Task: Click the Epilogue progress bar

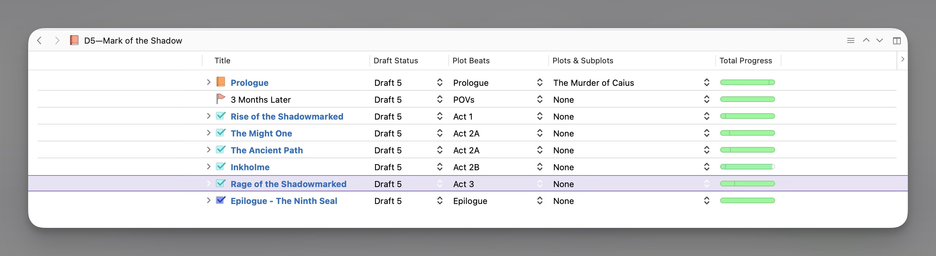Action: click(x=747, y=200)
